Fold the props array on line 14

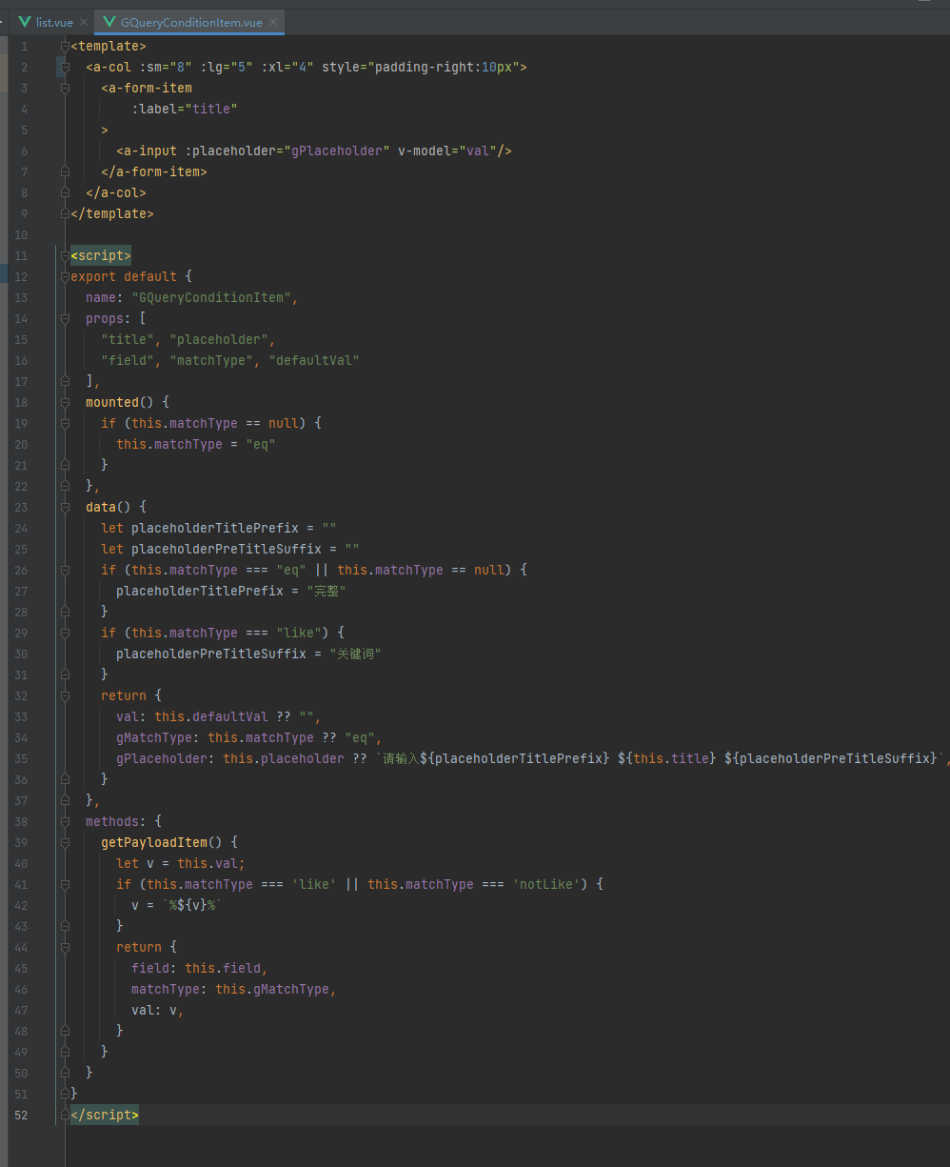(65, 318)
